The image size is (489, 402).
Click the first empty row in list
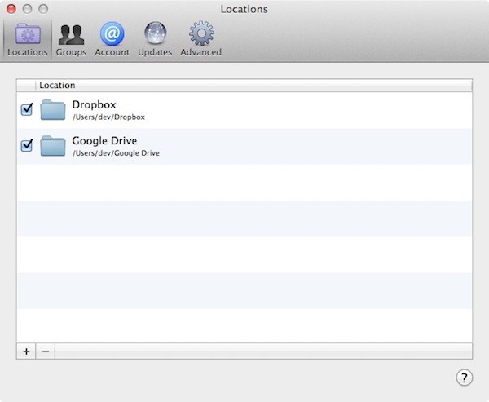pyautogui.click(x=244, y=183)
